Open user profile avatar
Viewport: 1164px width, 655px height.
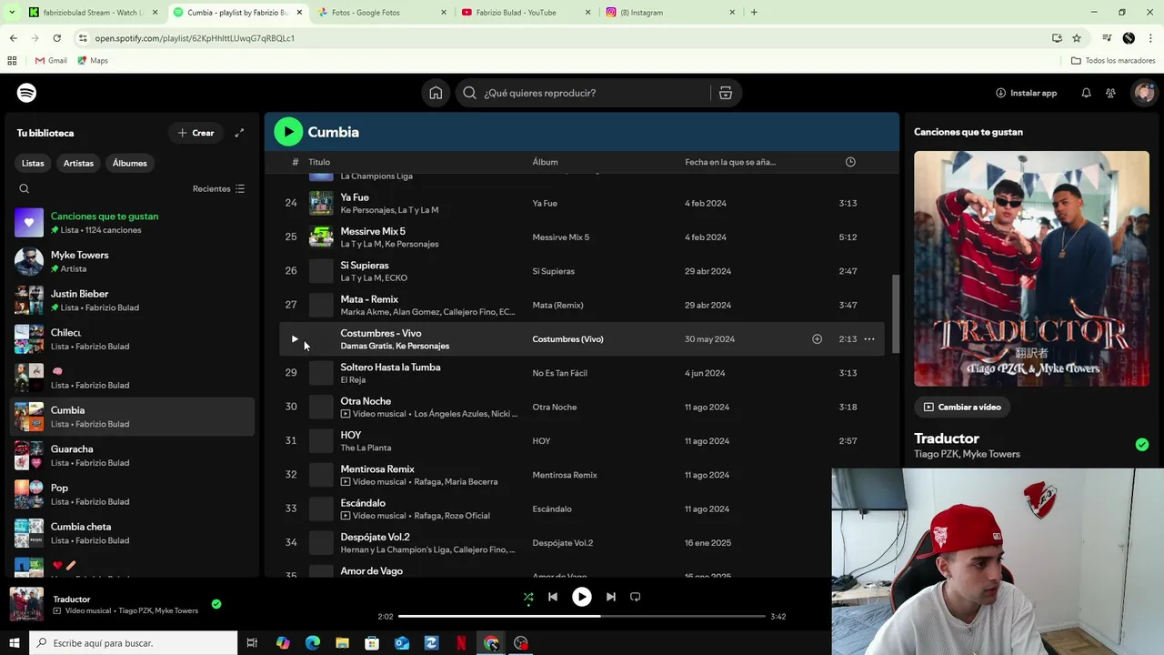pyautogui.click(x=1144, y=93)
